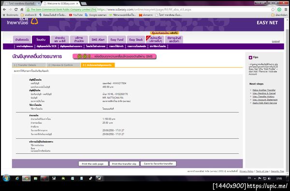Screen dimensions: 290x191
Task: Select step 3 Acknowledgements
Action: tap(98, 65)
